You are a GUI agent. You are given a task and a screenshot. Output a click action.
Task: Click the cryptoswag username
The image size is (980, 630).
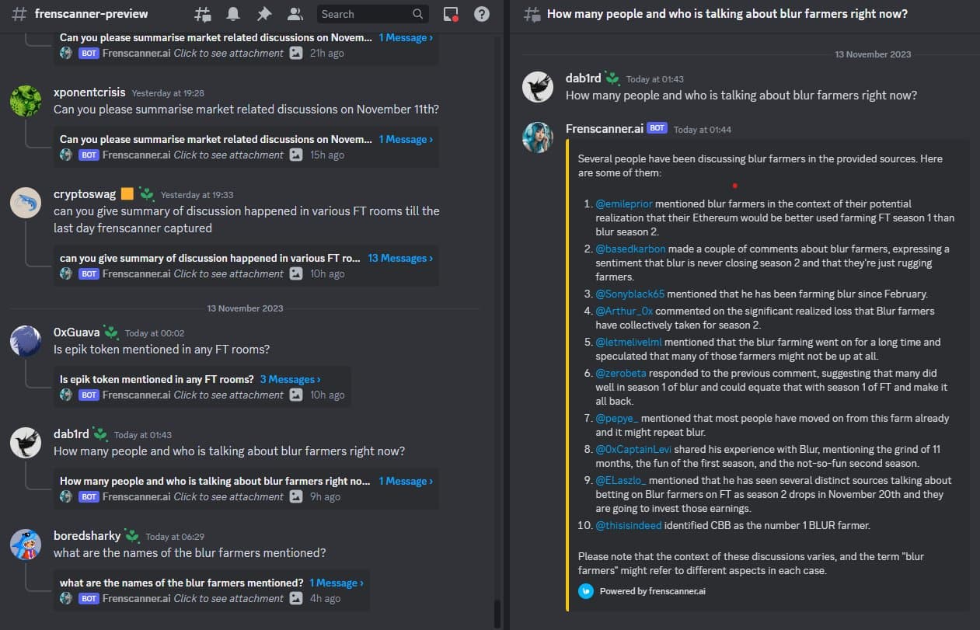85,194
